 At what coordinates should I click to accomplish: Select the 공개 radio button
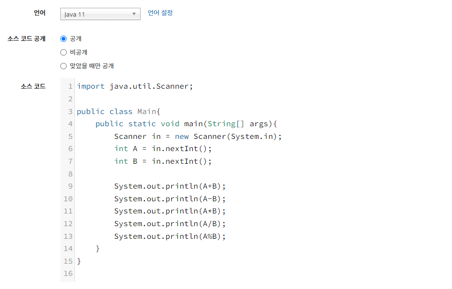[63, 39]
